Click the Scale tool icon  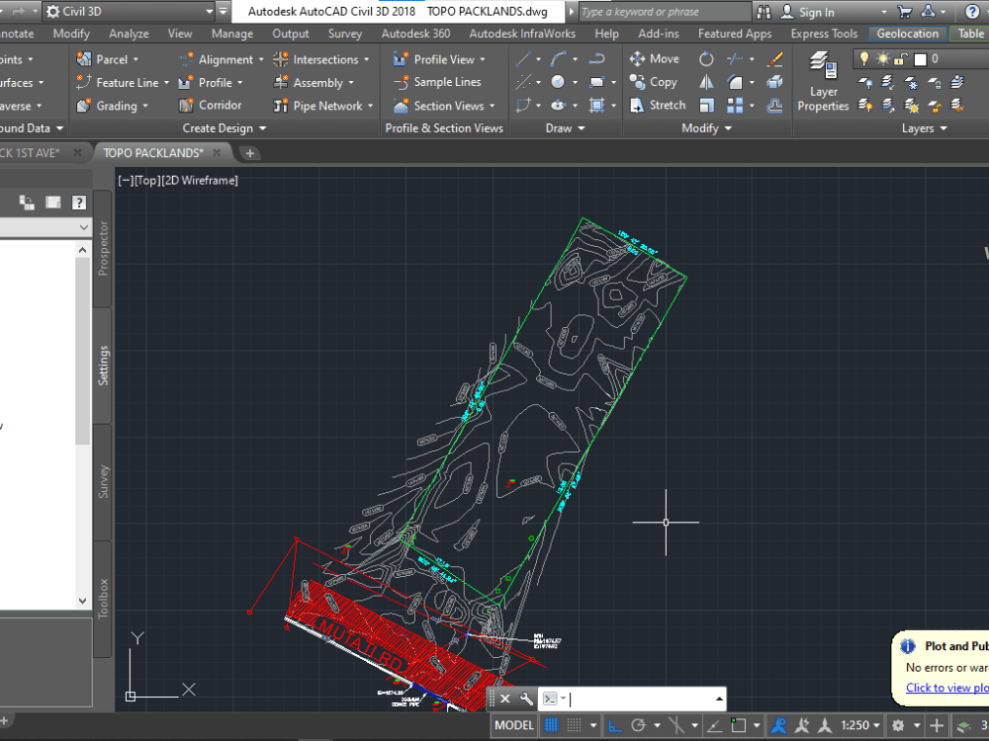click(706, 106)
